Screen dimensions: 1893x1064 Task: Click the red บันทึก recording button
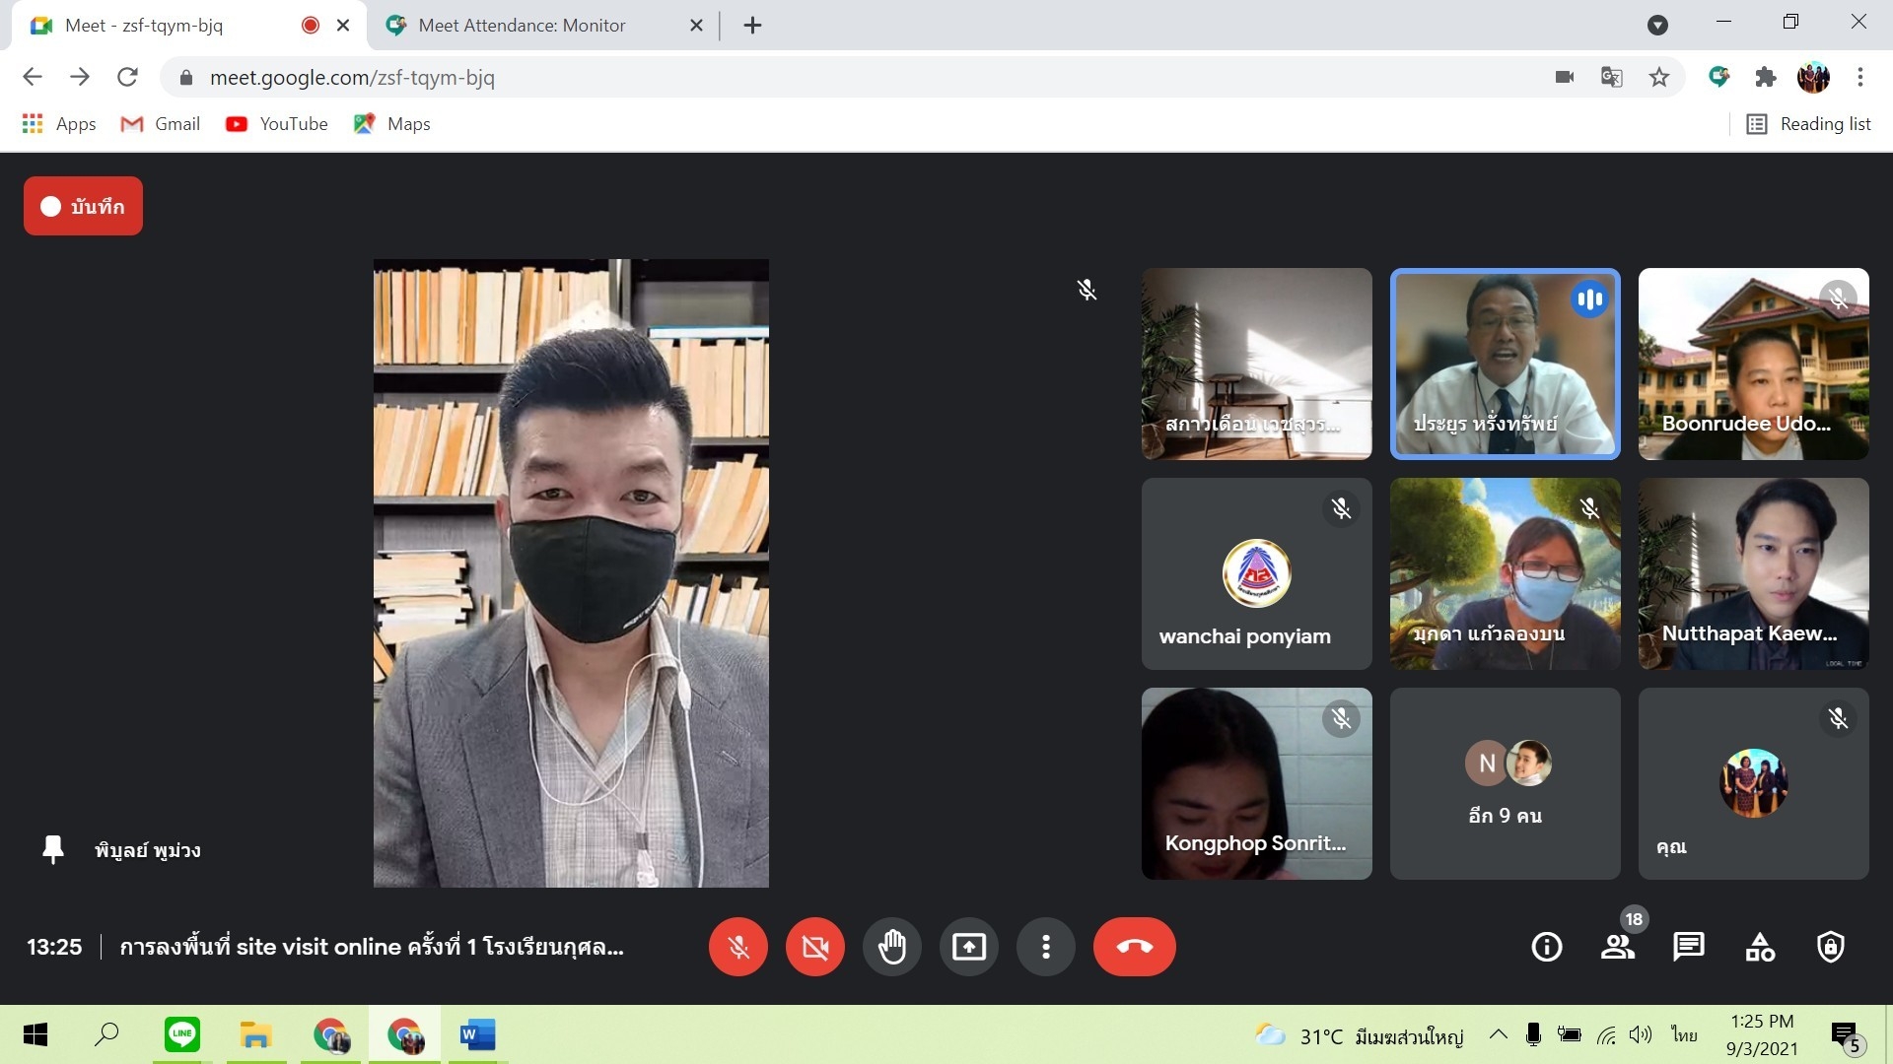click(x=83, y=206)
